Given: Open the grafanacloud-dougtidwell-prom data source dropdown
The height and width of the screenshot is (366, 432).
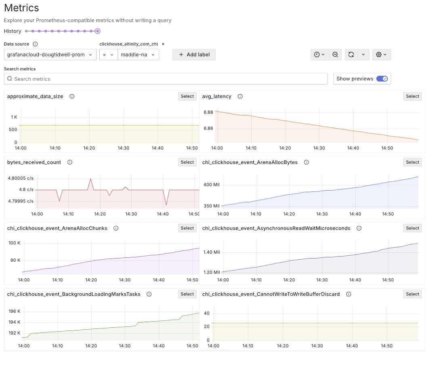Looking at the screenshot, I should tap(50, 54).
